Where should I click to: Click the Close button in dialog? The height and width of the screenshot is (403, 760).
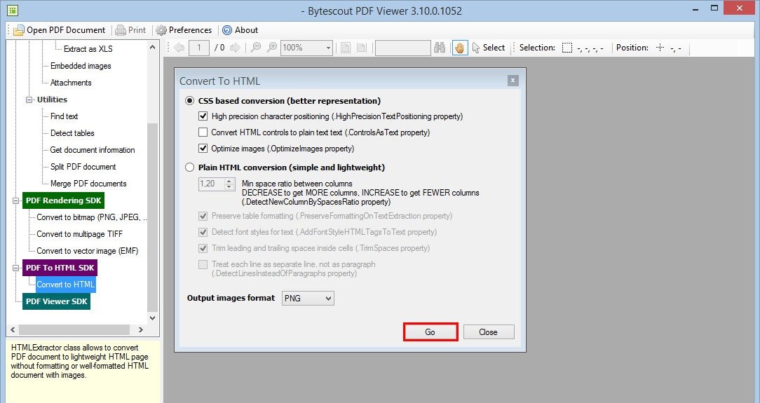(x=488, y=332)
